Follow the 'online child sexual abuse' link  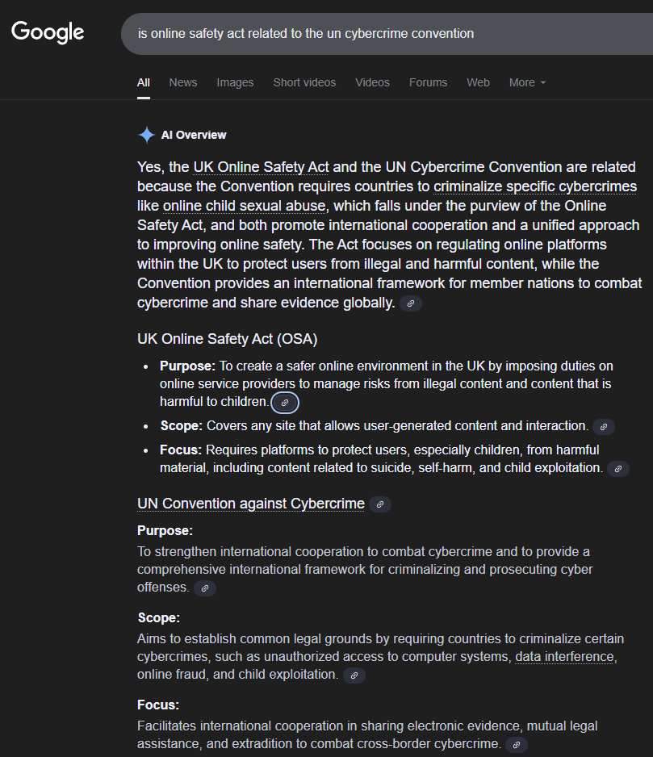[245, 206]
